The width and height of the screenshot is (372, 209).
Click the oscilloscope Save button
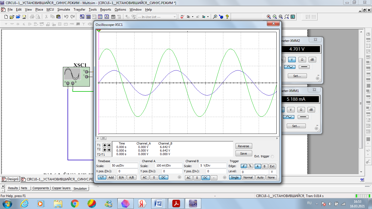click(244, 153)
